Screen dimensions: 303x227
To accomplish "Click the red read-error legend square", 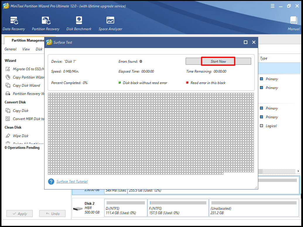I will 187,83.
